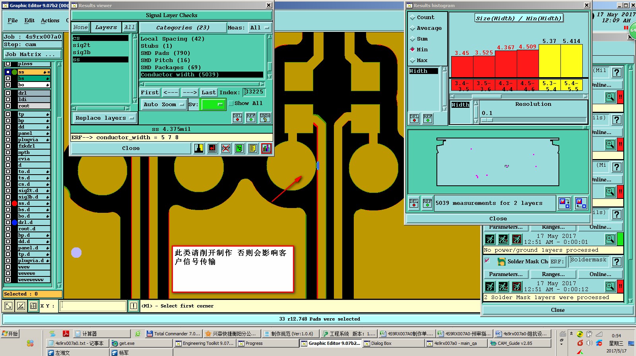Viewport: 636px width, 356px height.
Task: Click the REF icon in Results viewer
Action: [251, 118]
